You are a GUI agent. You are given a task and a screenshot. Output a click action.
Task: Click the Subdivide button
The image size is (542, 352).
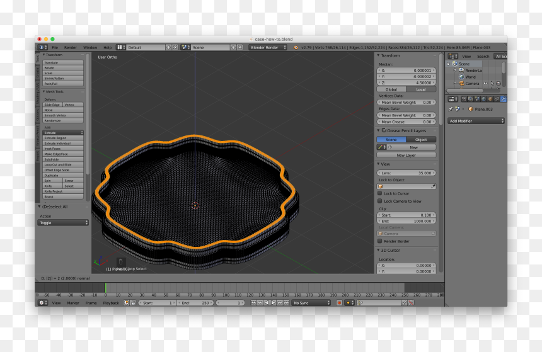[63, 159]
